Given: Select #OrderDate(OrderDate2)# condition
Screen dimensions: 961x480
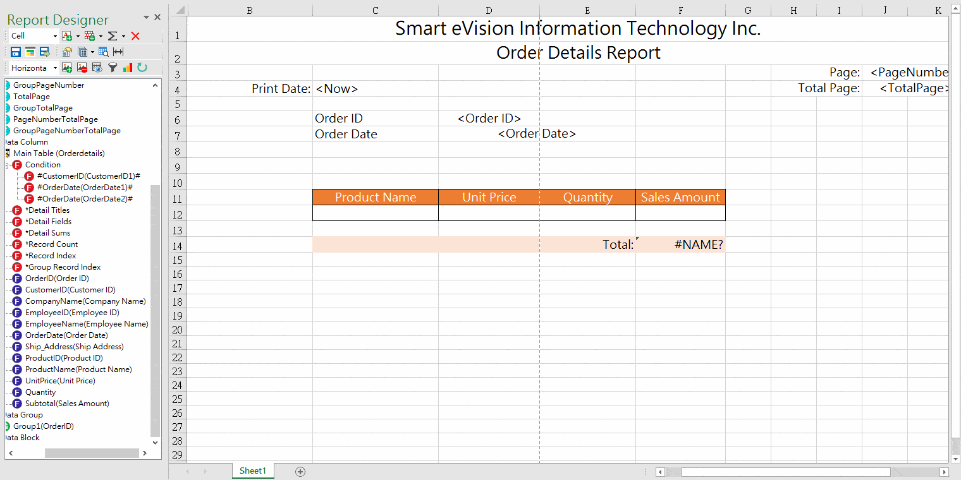Looking at the screenshot, I should pyautogui.click(x=85, y=199).
